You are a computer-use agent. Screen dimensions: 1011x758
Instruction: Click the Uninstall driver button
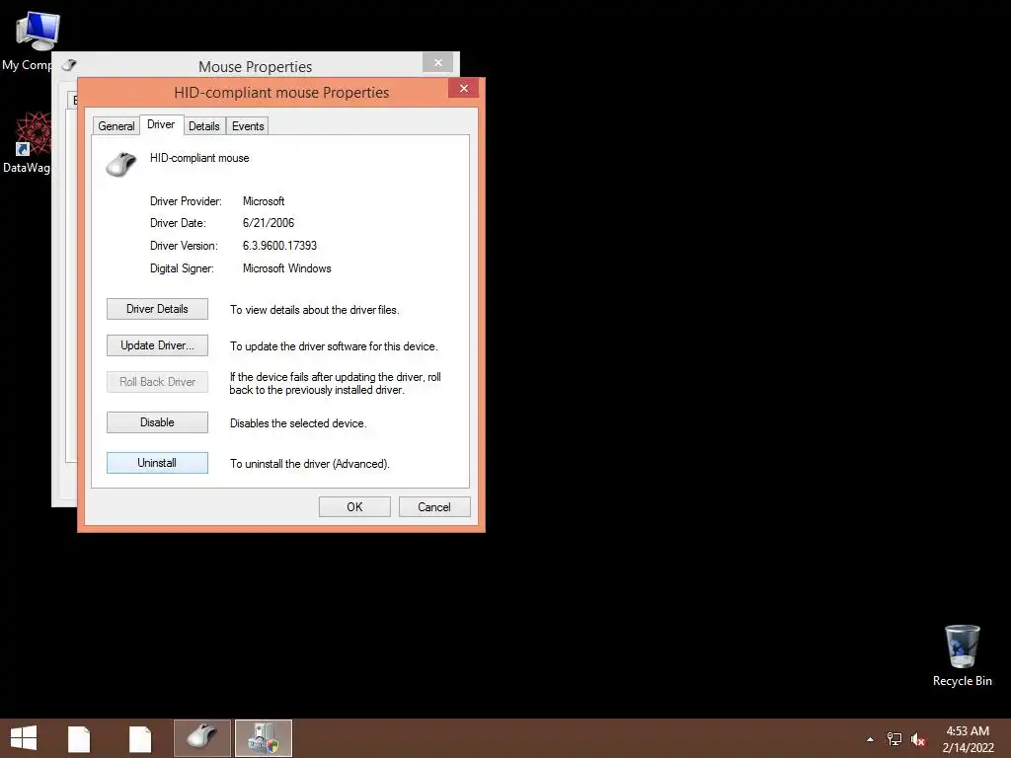157,463
